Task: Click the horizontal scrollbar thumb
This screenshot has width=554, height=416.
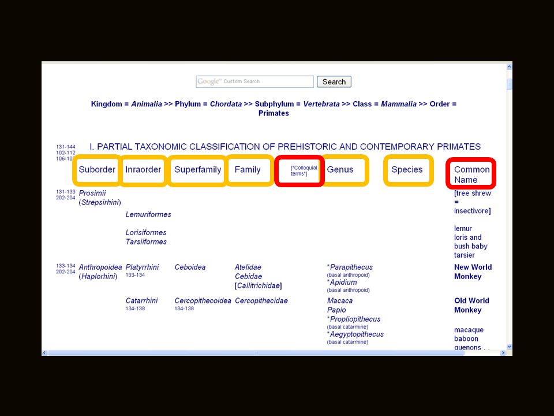Action: (x=256, y=352)
